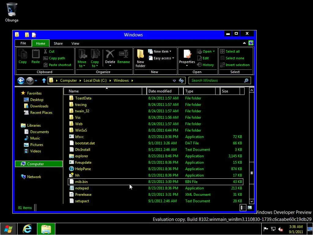Viewport: 313px width, 235px height.
Task: Open Action Center flag tray icon
Action: [x=266, y=229]
